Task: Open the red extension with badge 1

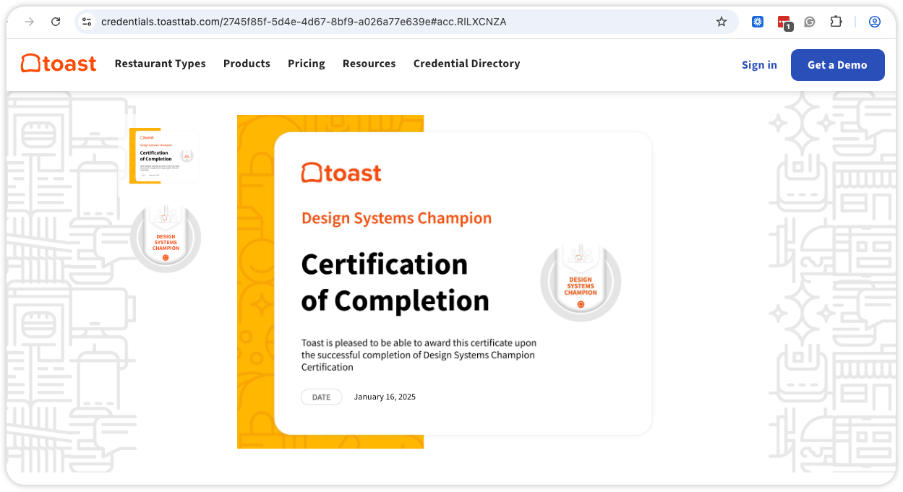Action: 784,23
